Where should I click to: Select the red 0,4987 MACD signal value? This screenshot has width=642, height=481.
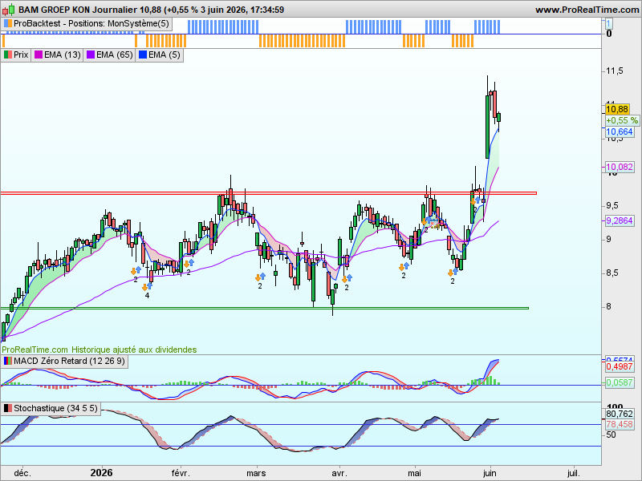619,366
